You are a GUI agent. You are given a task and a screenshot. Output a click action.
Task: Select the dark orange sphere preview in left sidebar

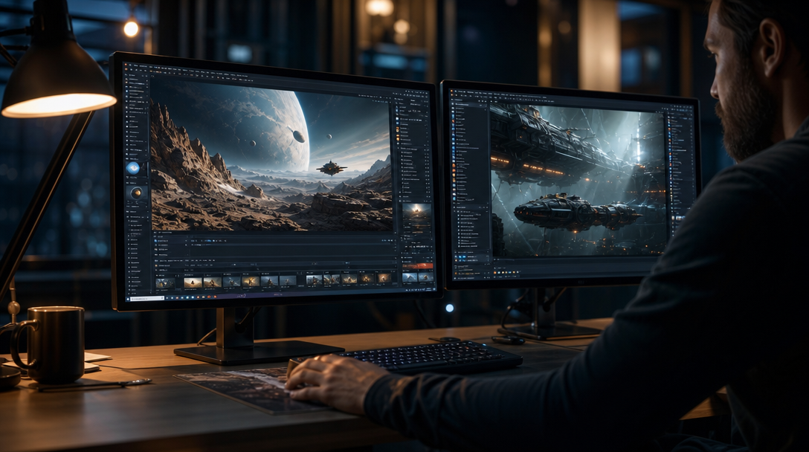coord(136,193)
